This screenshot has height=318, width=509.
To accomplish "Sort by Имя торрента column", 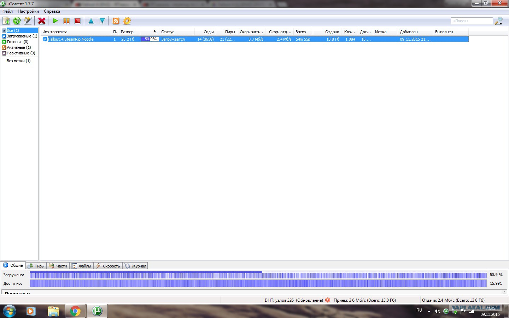I will coord(76,32).
